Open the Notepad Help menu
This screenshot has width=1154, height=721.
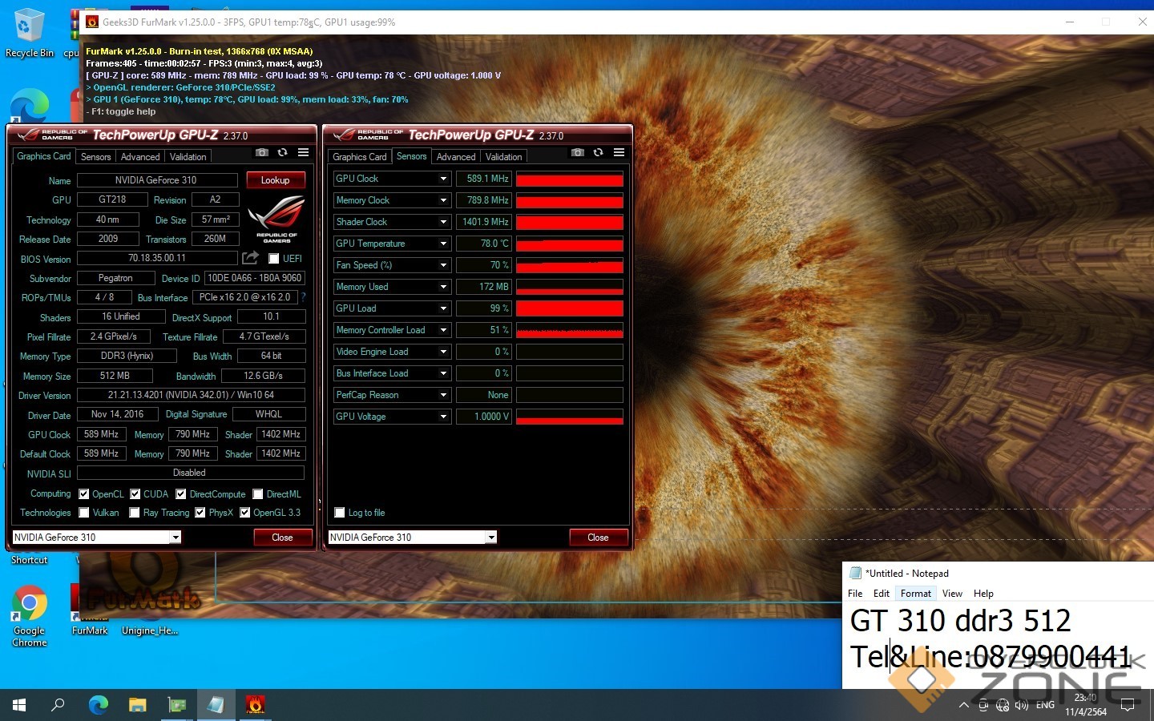(x=983, y=594)
